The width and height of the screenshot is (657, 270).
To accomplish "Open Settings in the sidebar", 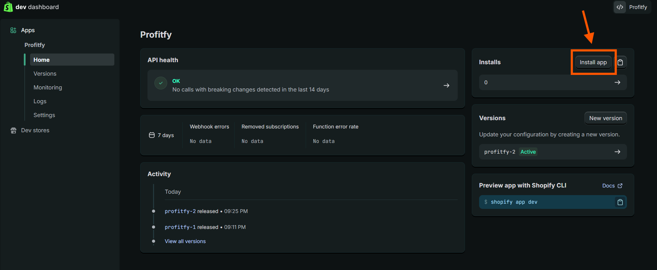I will [x=44, y=115].
